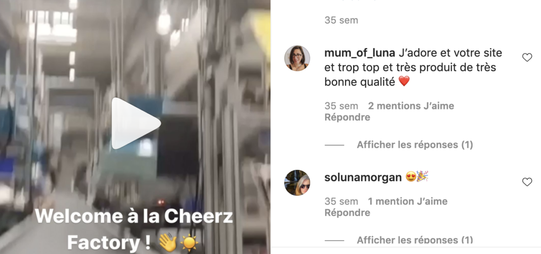Screen dimensions: 541x254
Task: Expand replies under solunamorgan's comment
Action: tap(415, 240)
